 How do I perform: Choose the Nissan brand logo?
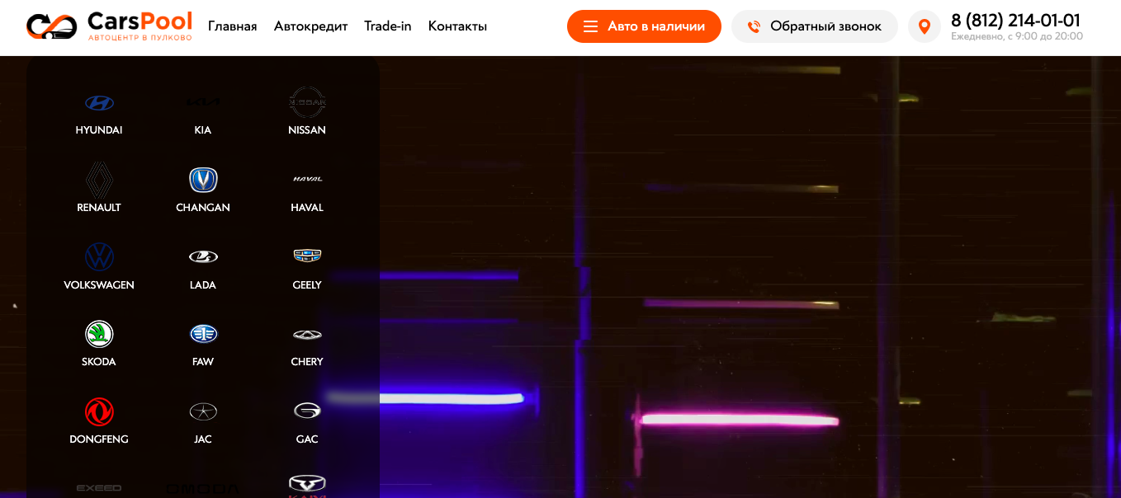point(307,102)
